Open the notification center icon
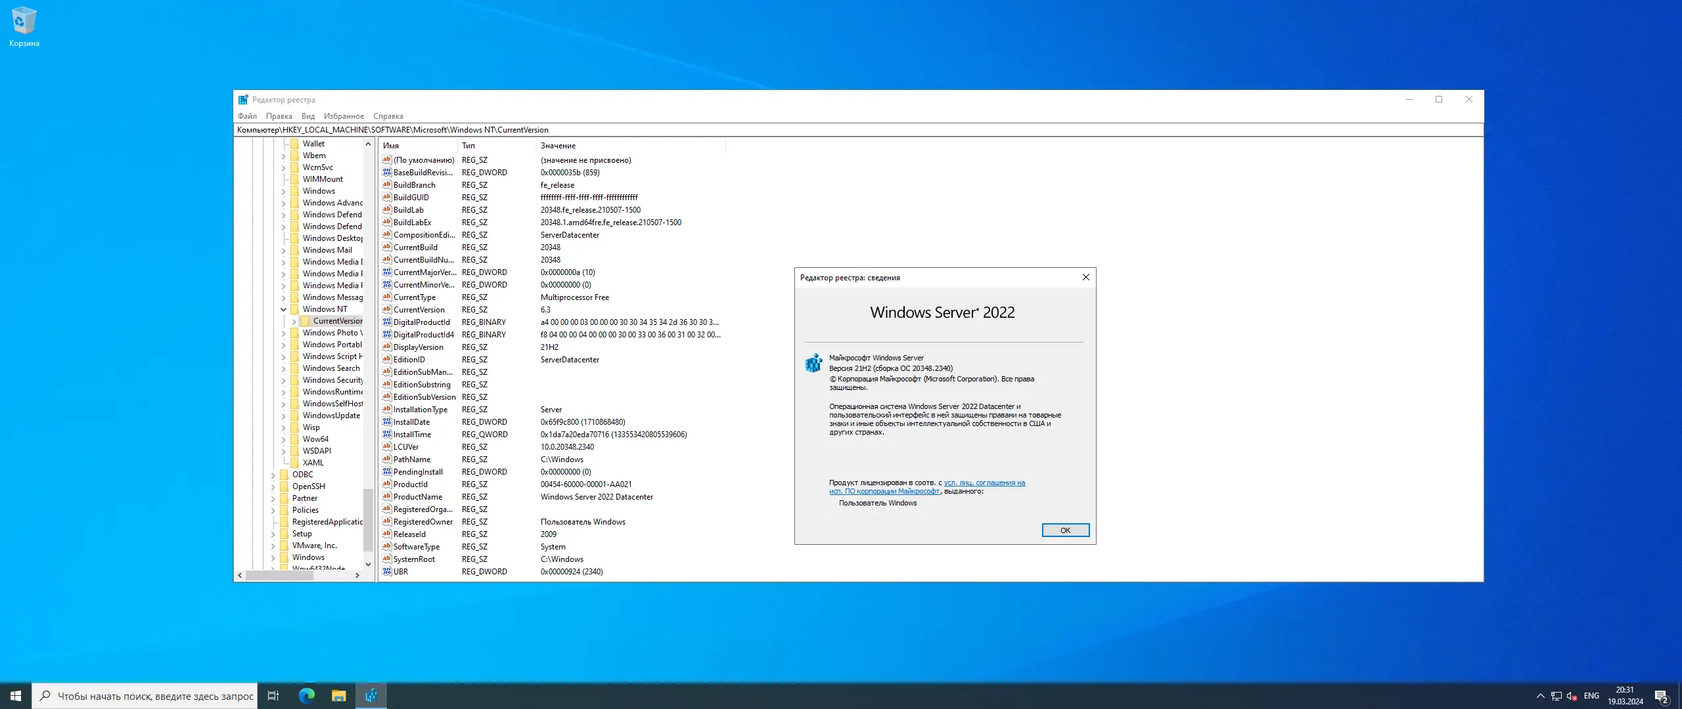Viewport: 1682px width, 709px height. click(x=1662, y=696)
